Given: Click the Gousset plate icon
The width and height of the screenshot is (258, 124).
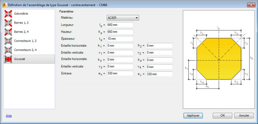Looking at the screenshot, I should (9, 59).
